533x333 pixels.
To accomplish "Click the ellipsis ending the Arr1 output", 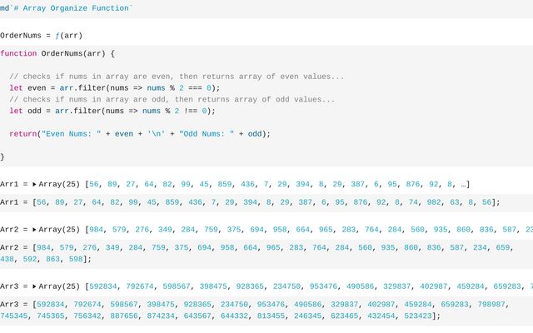I will click(x=465, y=183).
